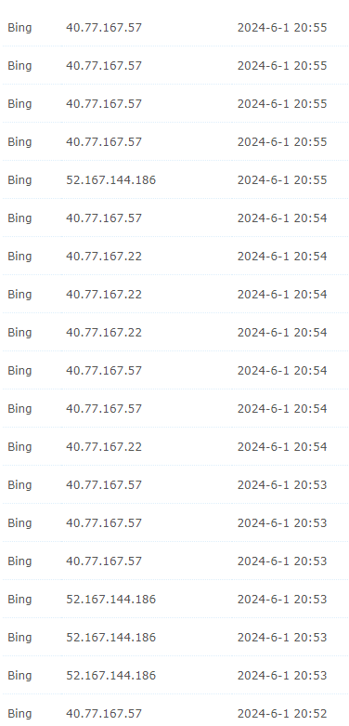Click IP 40.77.167.57 in the 20:52 row
Screen dimensions: 349x726
pyautogui.click(x=104, y=714)
